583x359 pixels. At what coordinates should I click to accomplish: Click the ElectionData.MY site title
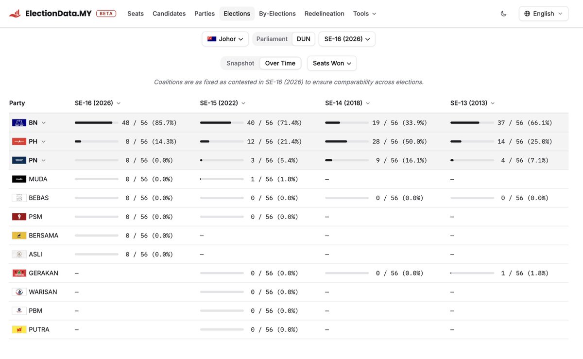point(59,14)
